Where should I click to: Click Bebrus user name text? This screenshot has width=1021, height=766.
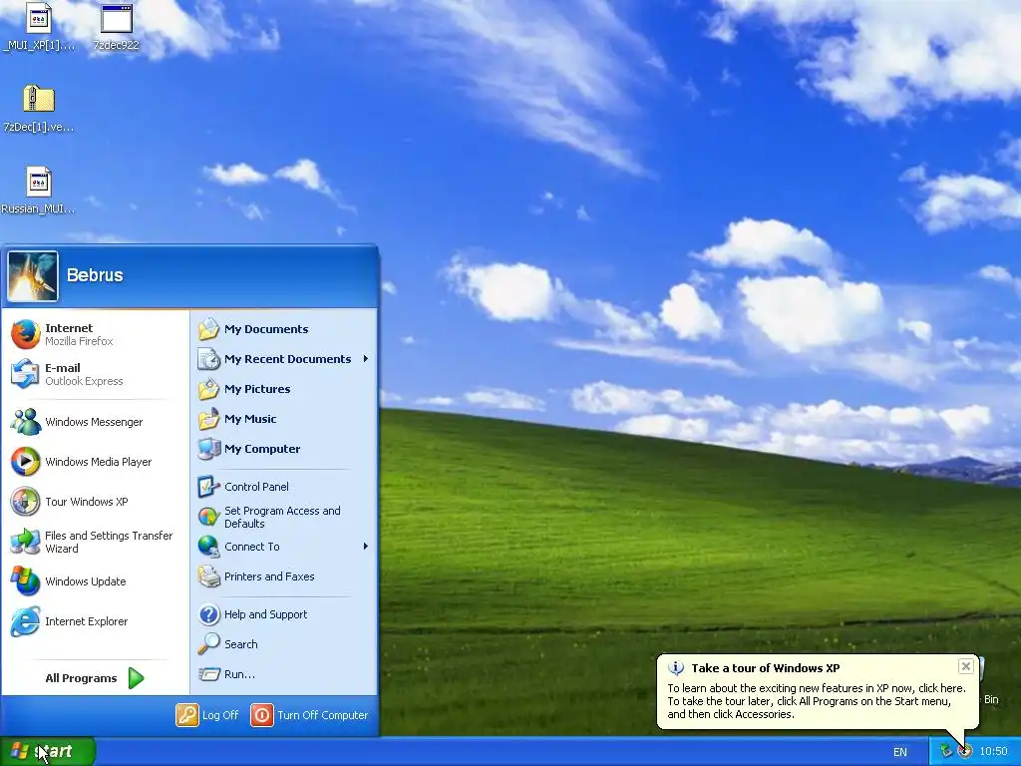tap(95, 275)
